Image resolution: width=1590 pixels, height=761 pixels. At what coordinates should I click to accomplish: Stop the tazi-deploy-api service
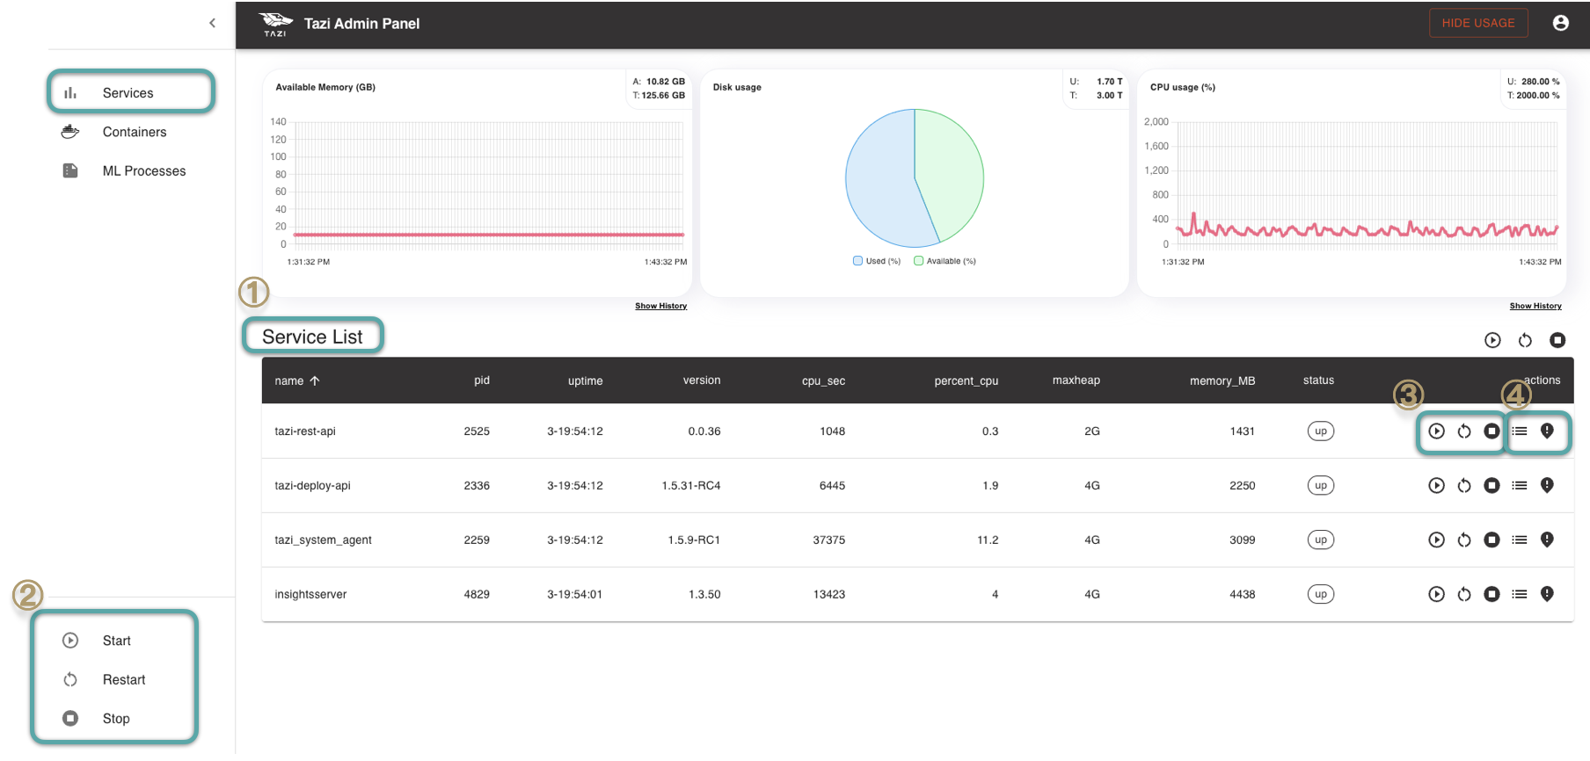[x=1492, y=485]
